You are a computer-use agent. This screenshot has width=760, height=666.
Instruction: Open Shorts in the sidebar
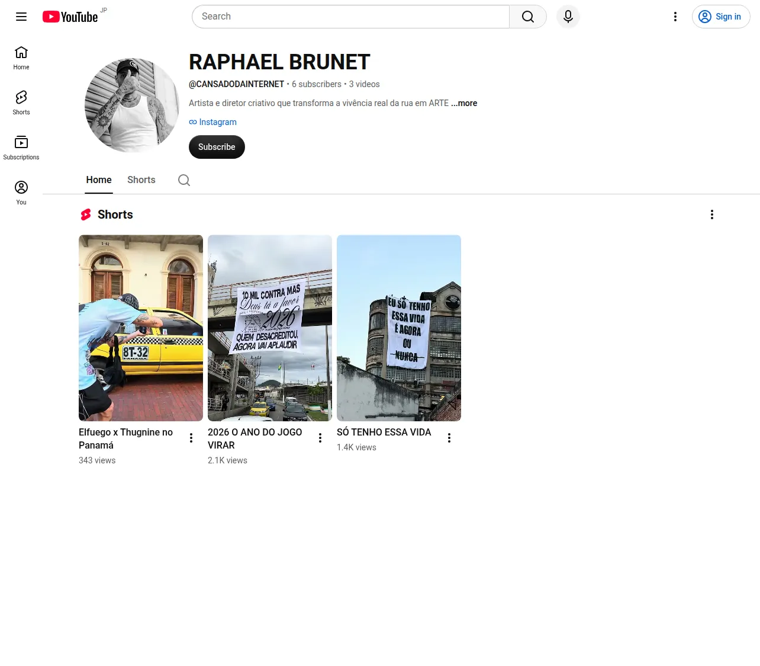[x=21, y=103]
